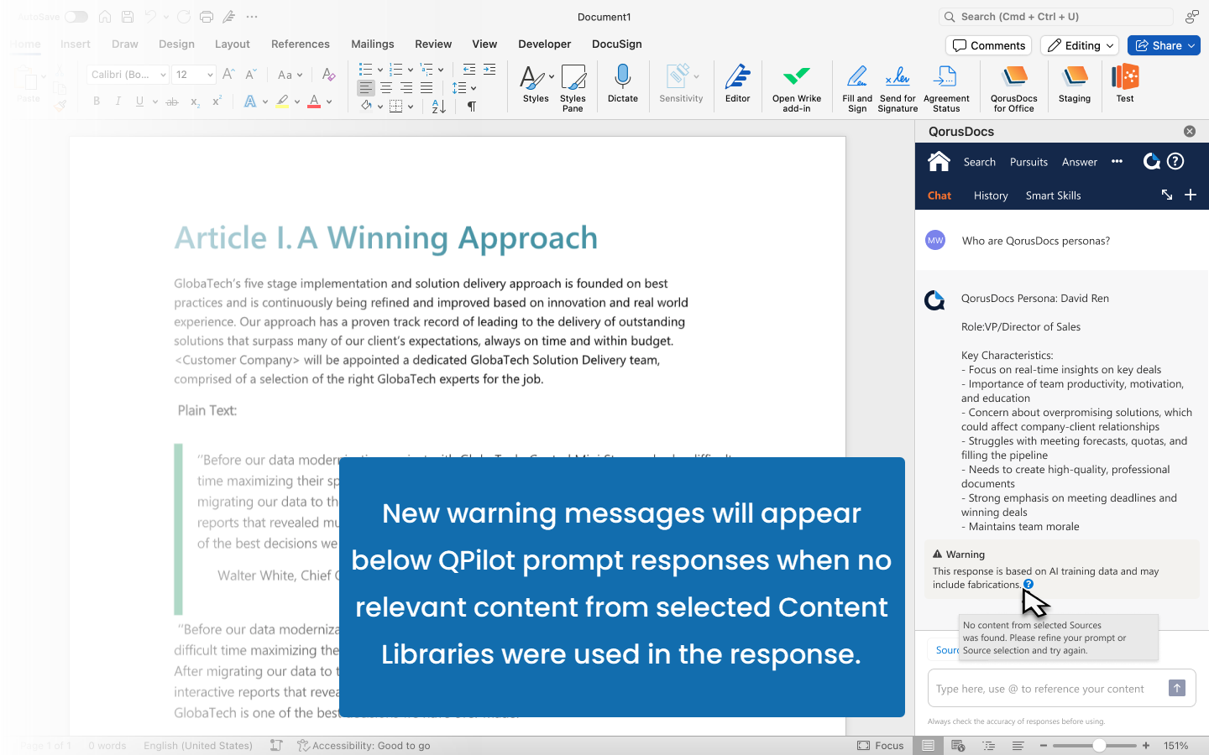
Task: Click the warning info question icon
Action: coord(1028,584)
